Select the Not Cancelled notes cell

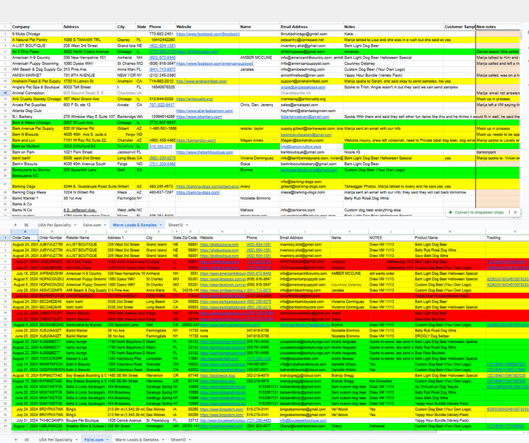tap(391, 381)
